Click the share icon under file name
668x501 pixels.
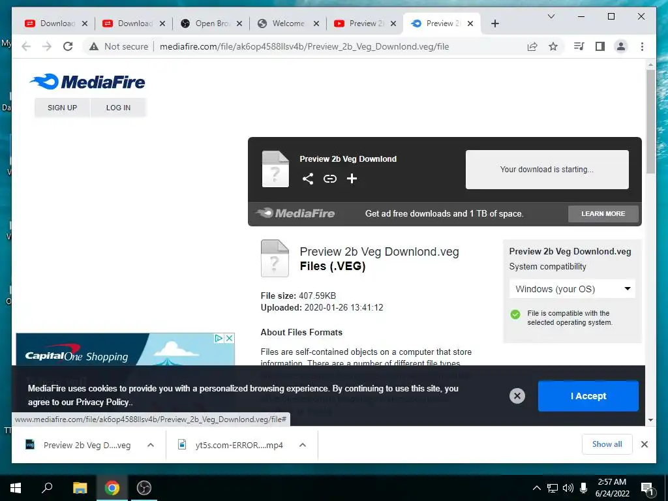click(308, 179)
